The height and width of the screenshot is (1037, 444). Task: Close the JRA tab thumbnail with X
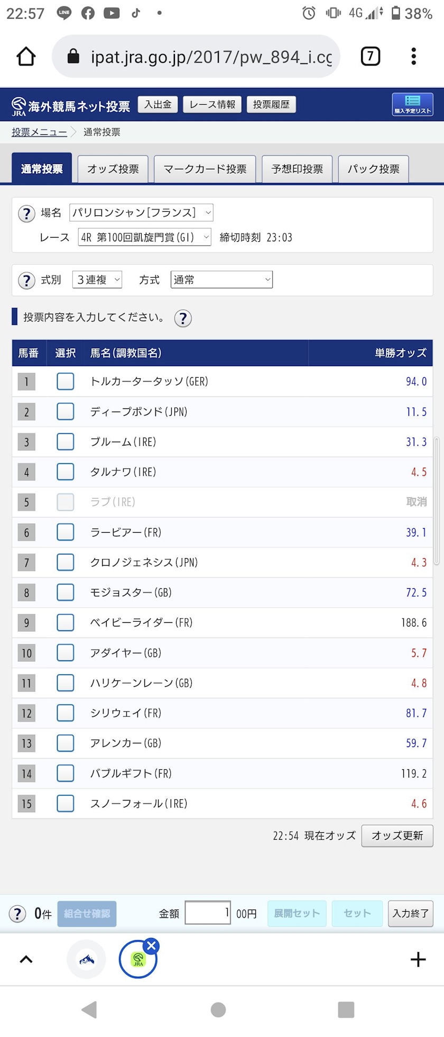pyautogui.click(x=151, y=945)
